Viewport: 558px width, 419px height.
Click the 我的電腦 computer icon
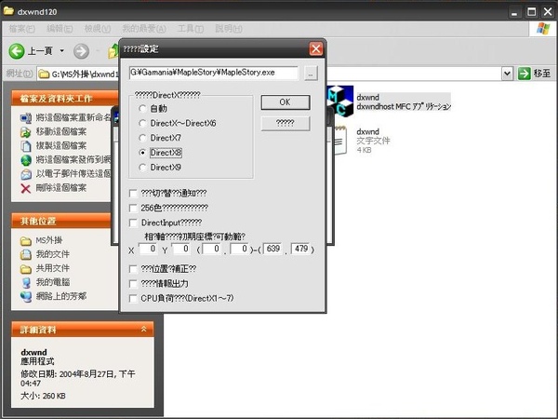coord(26,282)
